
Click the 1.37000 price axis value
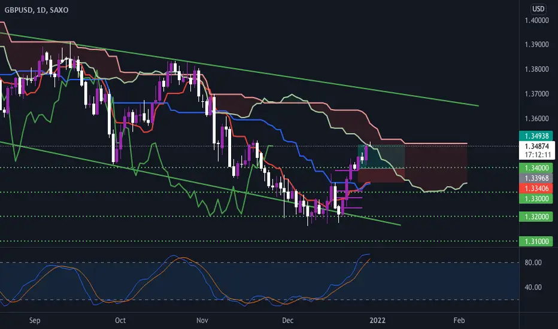536,94
